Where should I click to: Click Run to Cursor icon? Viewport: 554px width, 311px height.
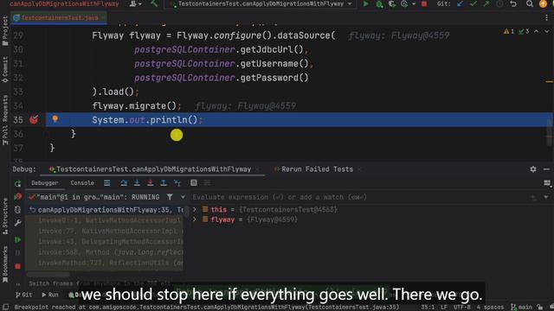coord(177,182)
